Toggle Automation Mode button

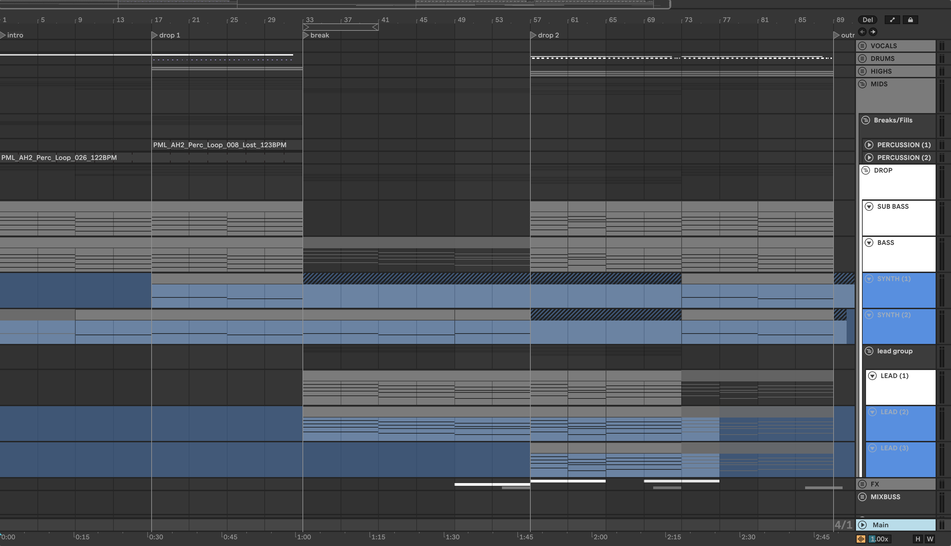(892, 20)
